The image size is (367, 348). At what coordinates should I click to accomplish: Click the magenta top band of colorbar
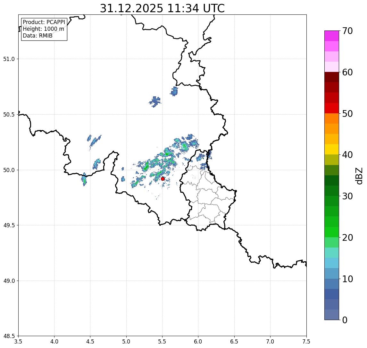(x=332, y=36)
